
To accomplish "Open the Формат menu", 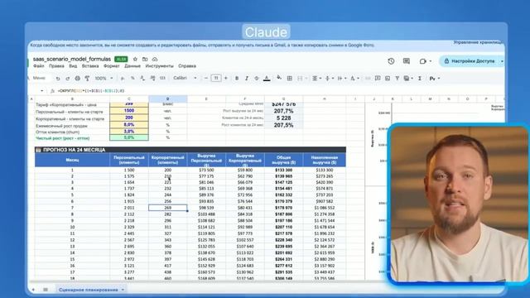I will point(112,66).
